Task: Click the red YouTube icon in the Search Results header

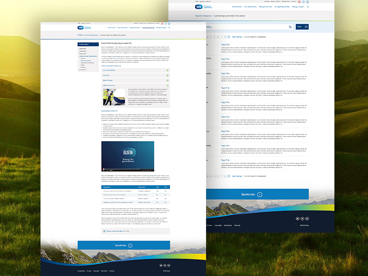Action: (x=299, y=2)
